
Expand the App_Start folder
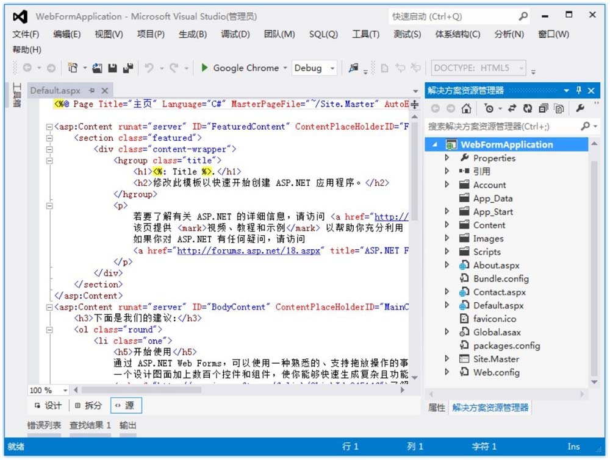[447, 211]
